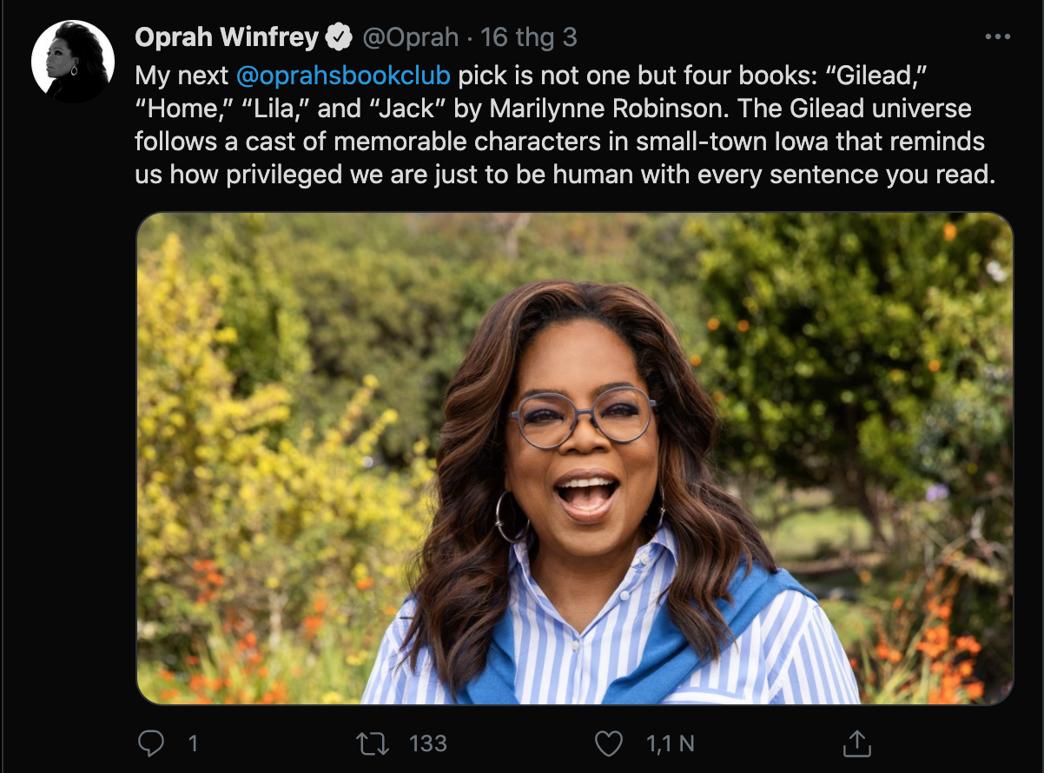Click the reply count showing 1
Viewport: 1044px width, 773px height.
tap(193, 744)
